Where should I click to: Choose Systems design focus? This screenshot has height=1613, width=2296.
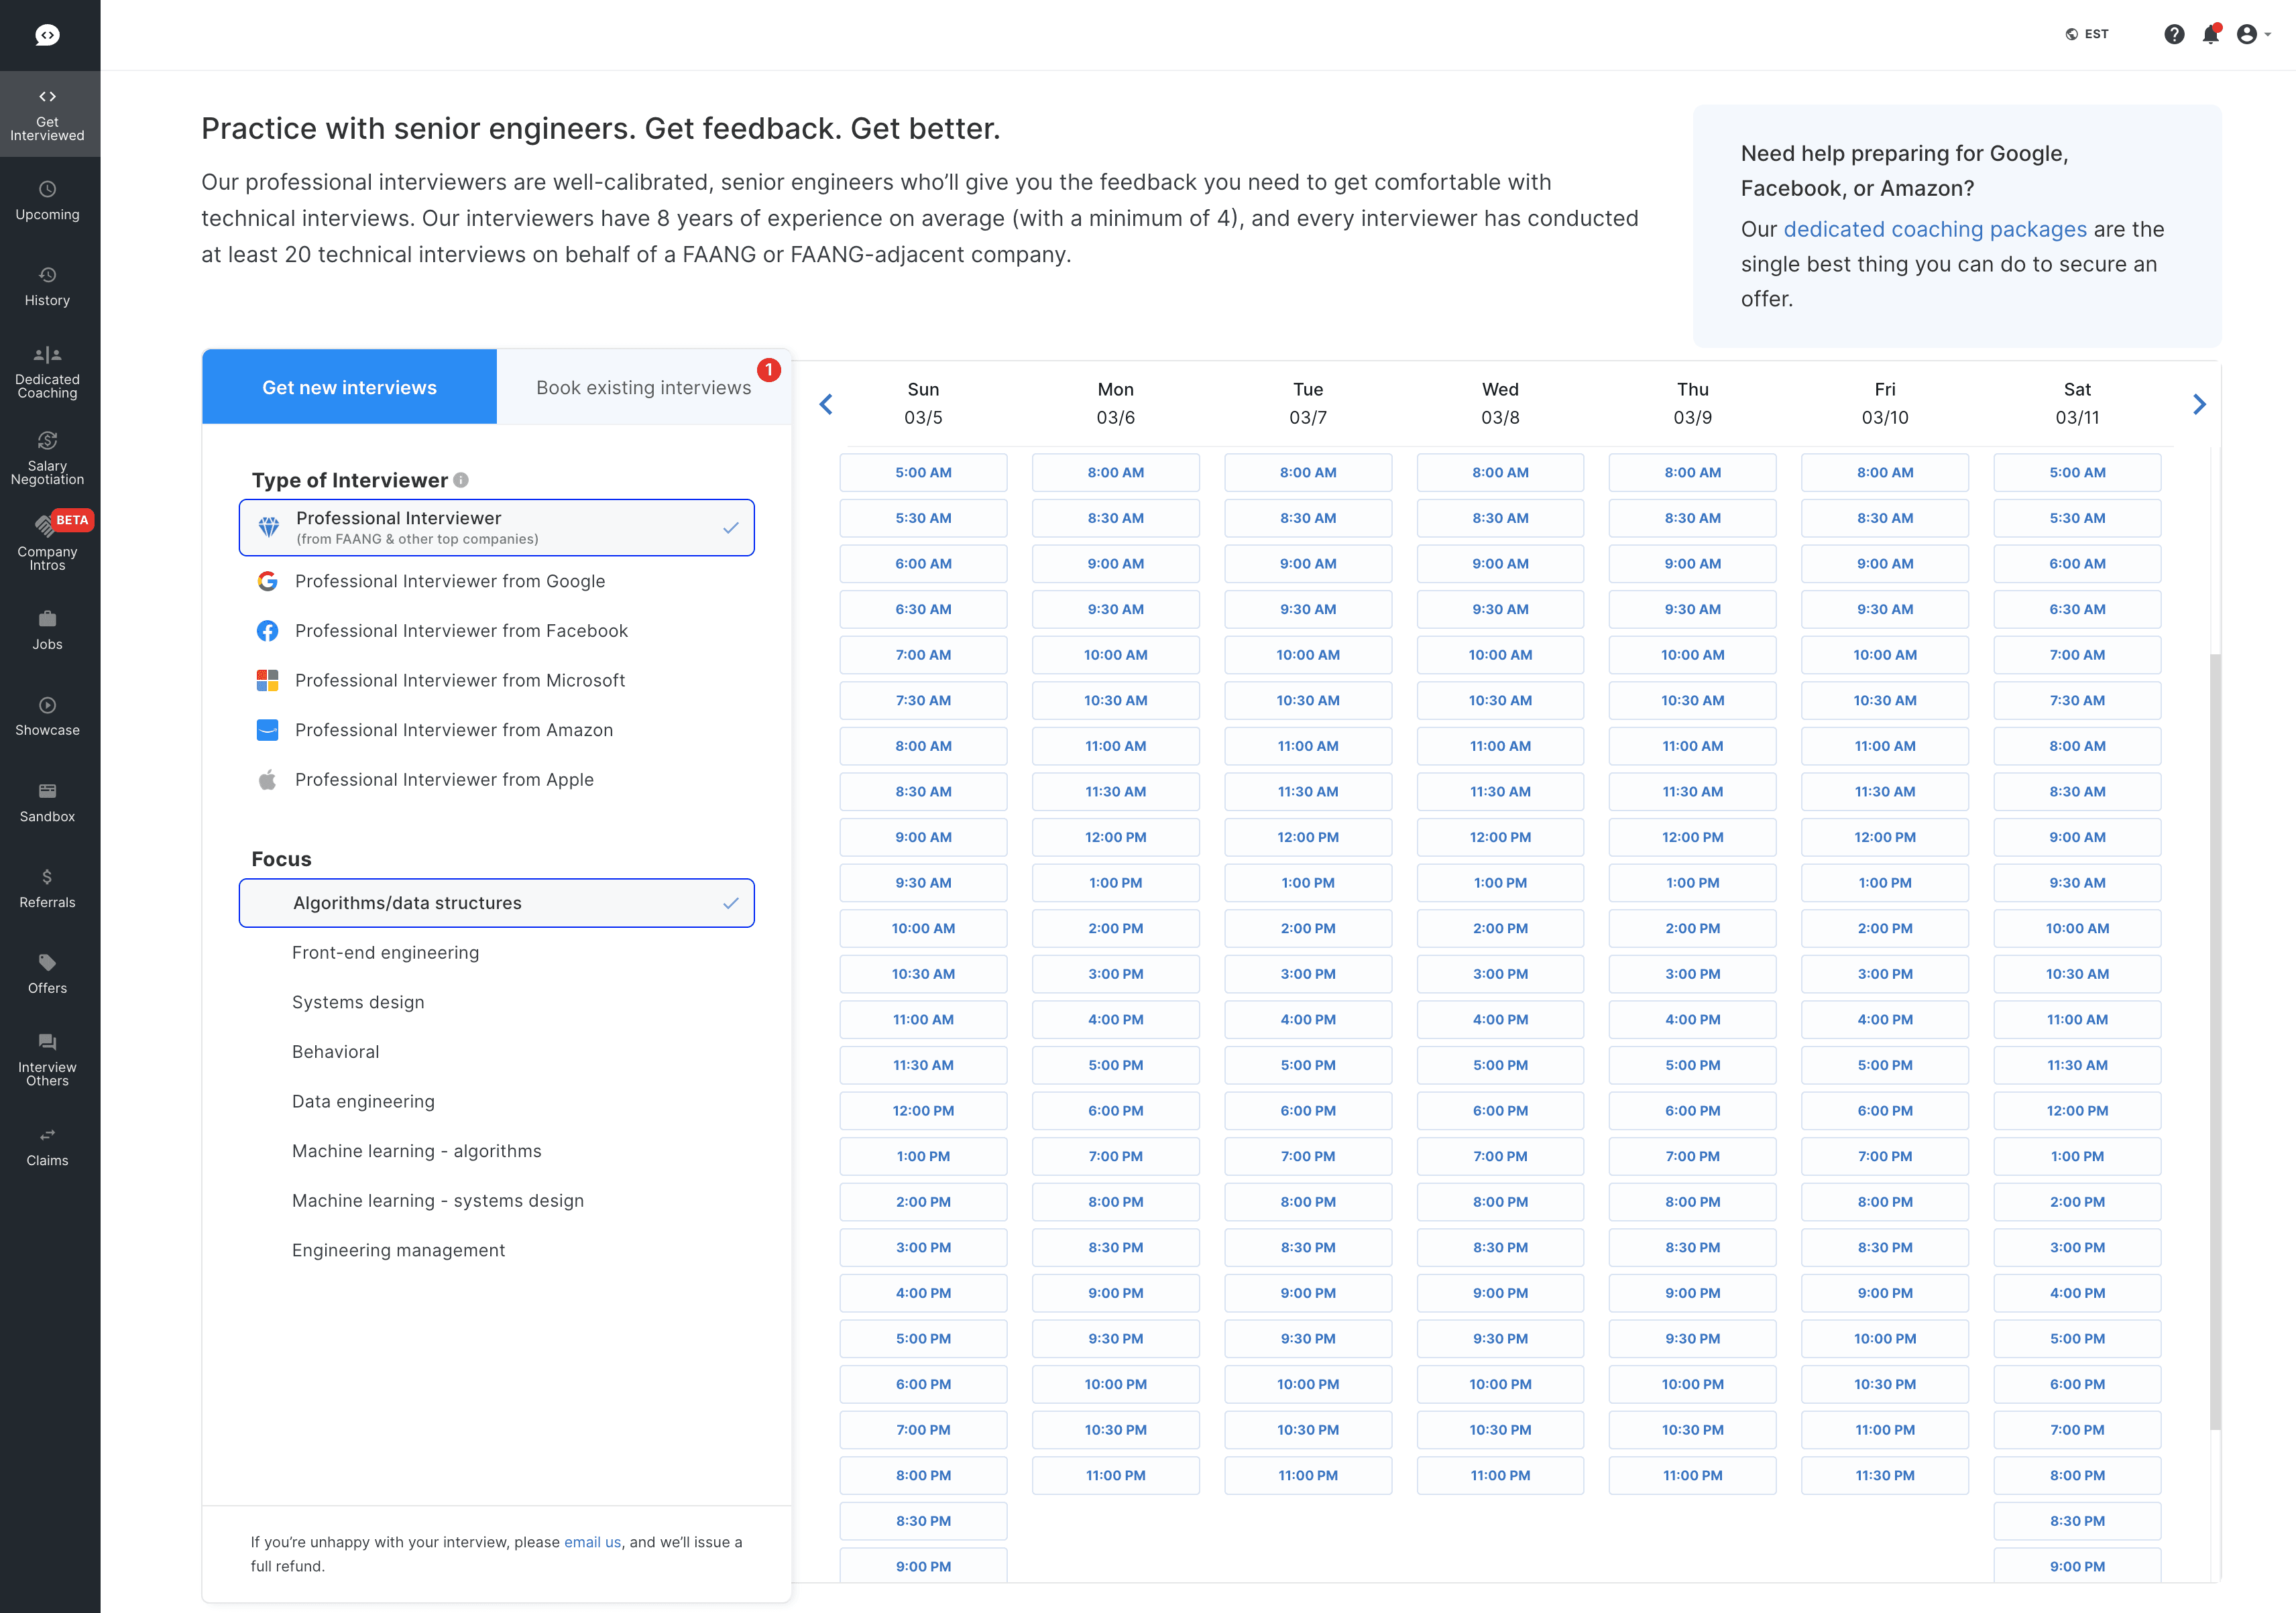(358, 1002)
